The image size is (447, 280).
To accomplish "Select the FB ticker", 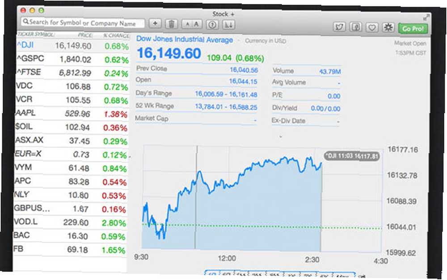I will click(x=18, y=249).
